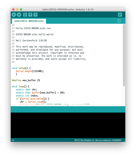Click the 'void loop() {' line
Screen dimensions: 136x156
tap(21, 87)
